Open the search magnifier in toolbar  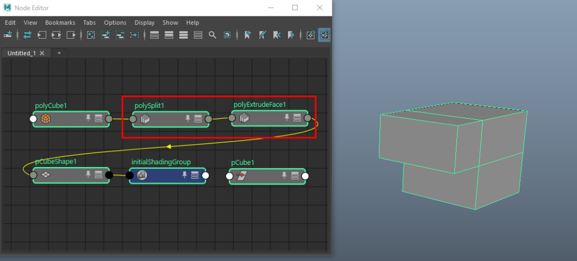[x=212, y=35]
